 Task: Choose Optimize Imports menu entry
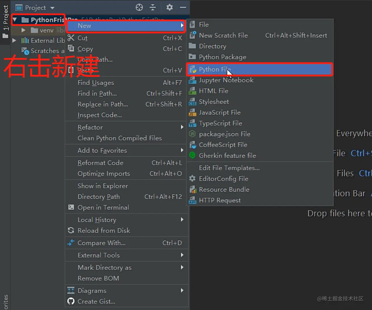[x=127, y=173]
